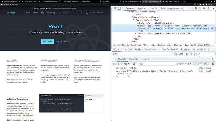Collapse the div css-tctv7l node
The height and width of the screenshot is (121, 216).
tap(134, 20)
